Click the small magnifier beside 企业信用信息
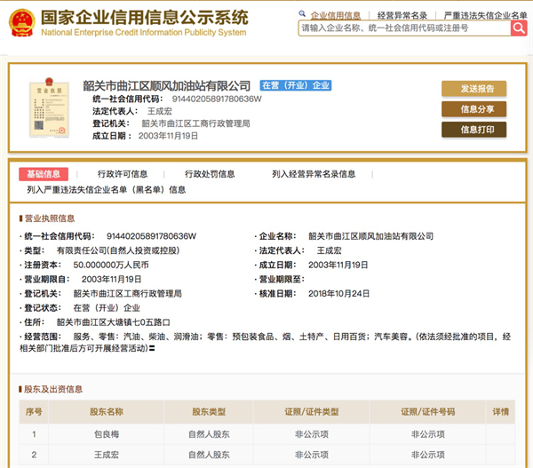The image size is (533, 468). [x=302, y=13]
